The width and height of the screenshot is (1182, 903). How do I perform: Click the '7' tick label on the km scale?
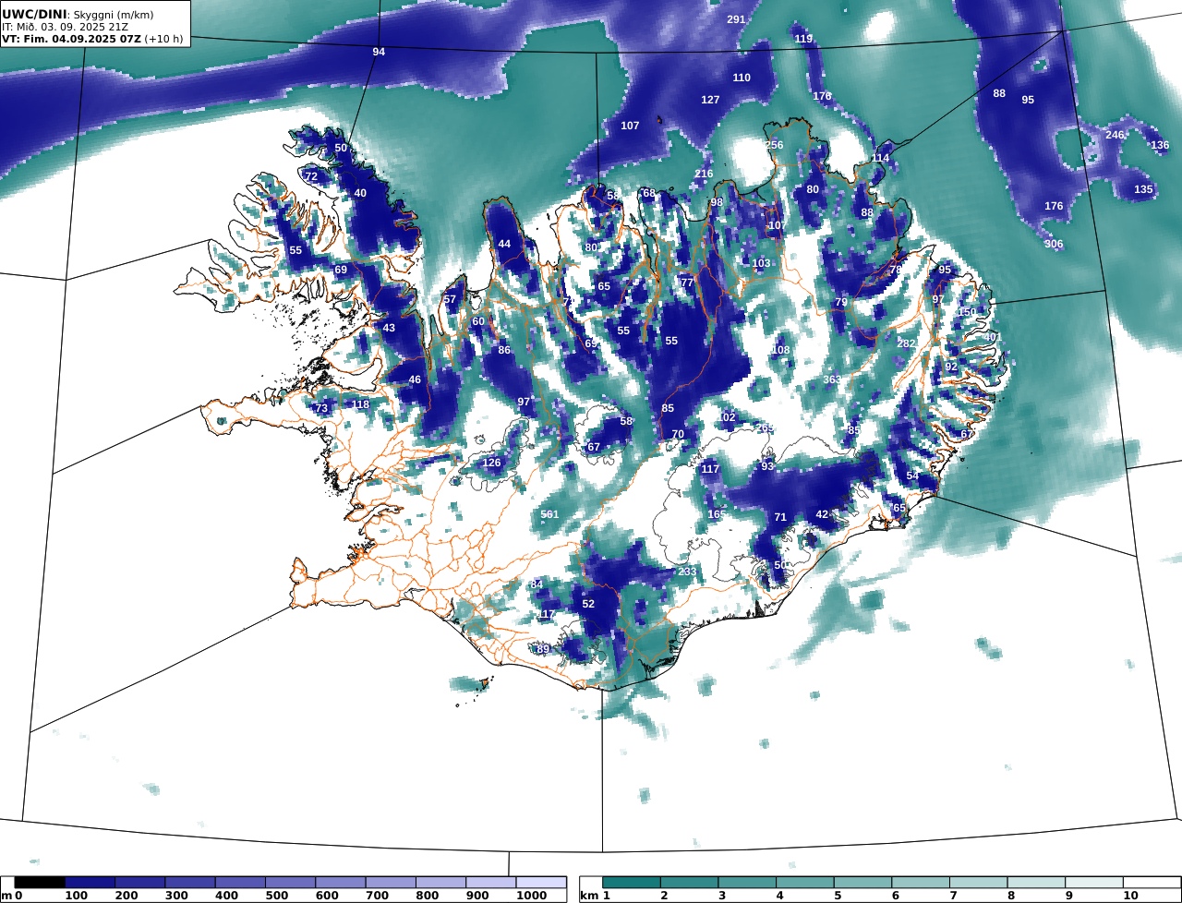pos(951,896)
